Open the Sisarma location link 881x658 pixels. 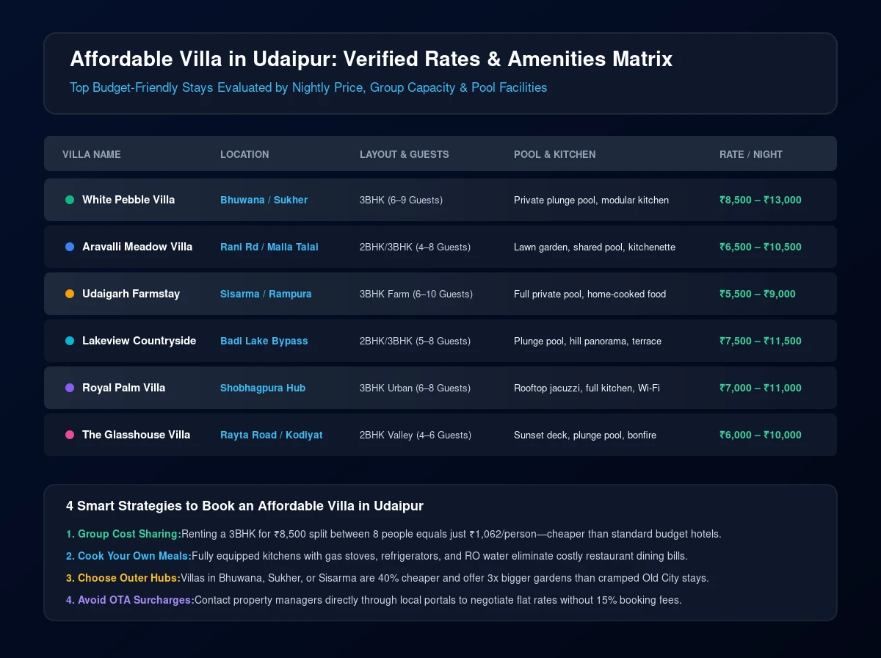click(x=240, y=294)
